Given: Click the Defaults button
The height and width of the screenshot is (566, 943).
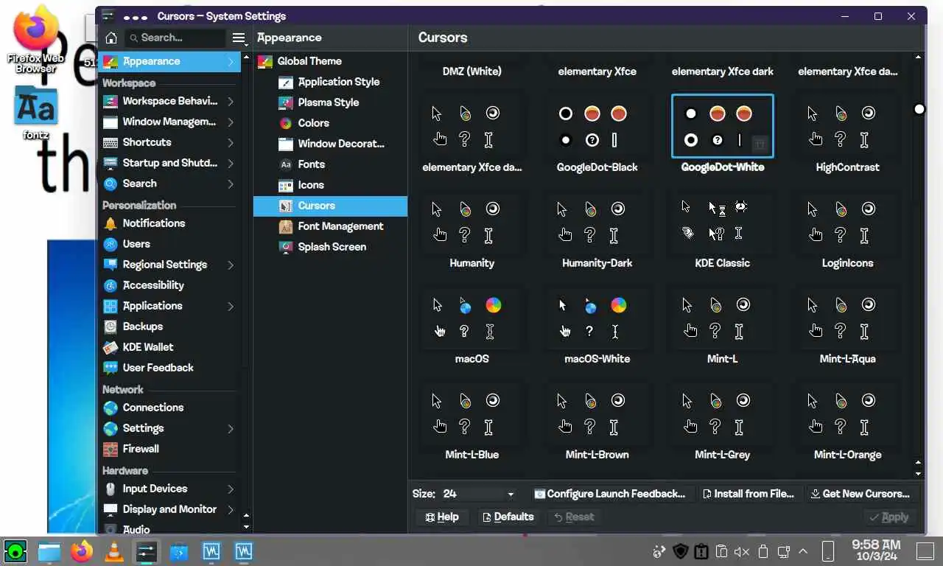Looking at the screenshot, I should [508, 517].
